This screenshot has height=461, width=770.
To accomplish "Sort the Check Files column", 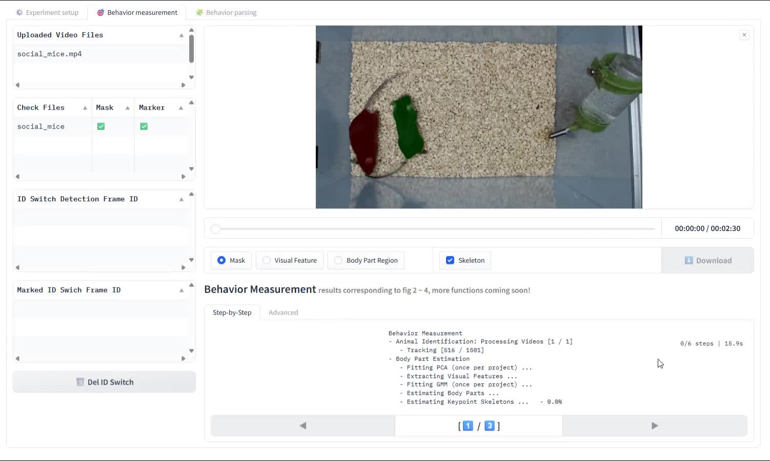I will [x=85, y=108].
